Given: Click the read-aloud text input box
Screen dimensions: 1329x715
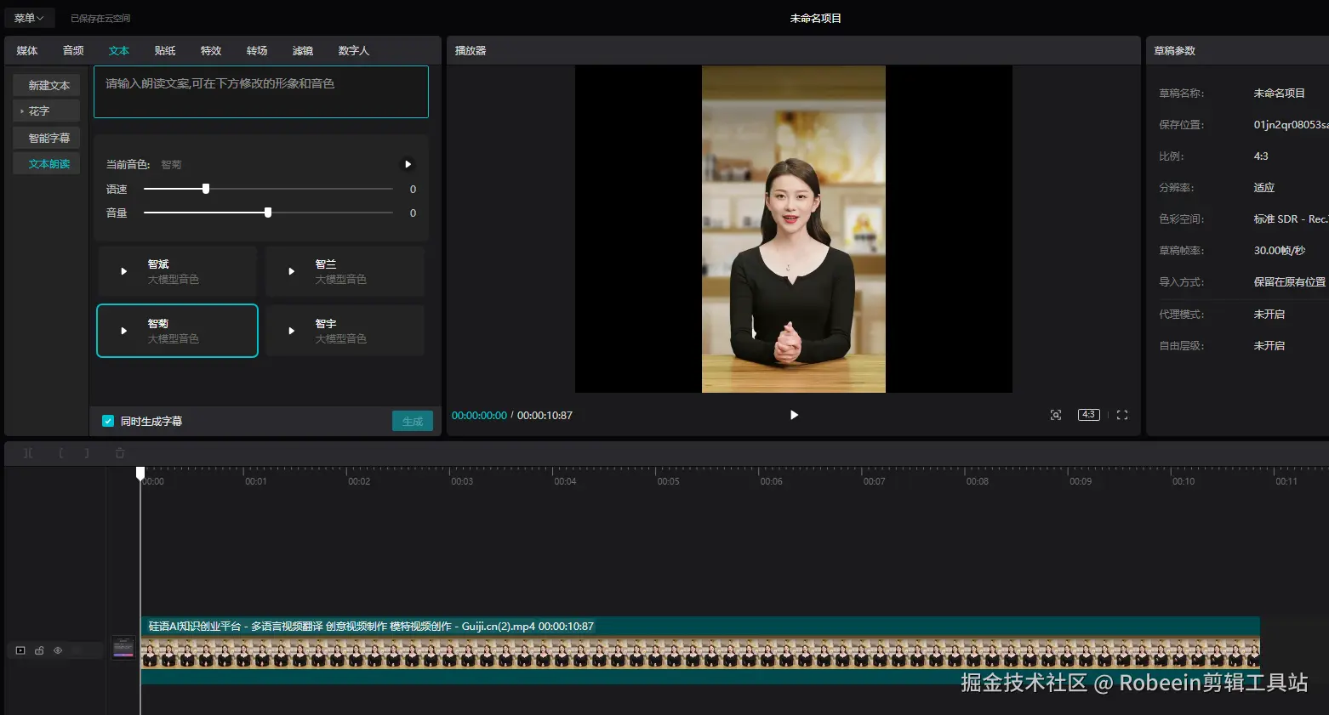Looking at the screenshot, I should 261,92.
